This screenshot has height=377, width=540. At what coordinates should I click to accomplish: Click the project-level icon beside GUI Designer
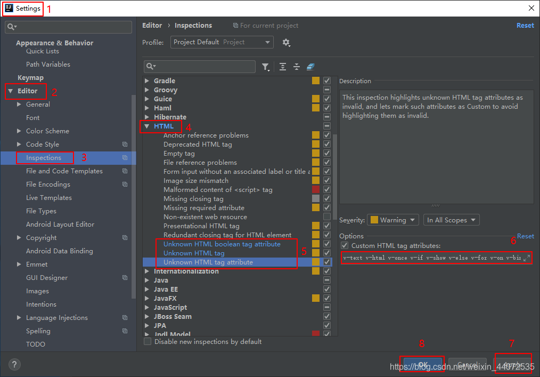(x=125, y=278)
